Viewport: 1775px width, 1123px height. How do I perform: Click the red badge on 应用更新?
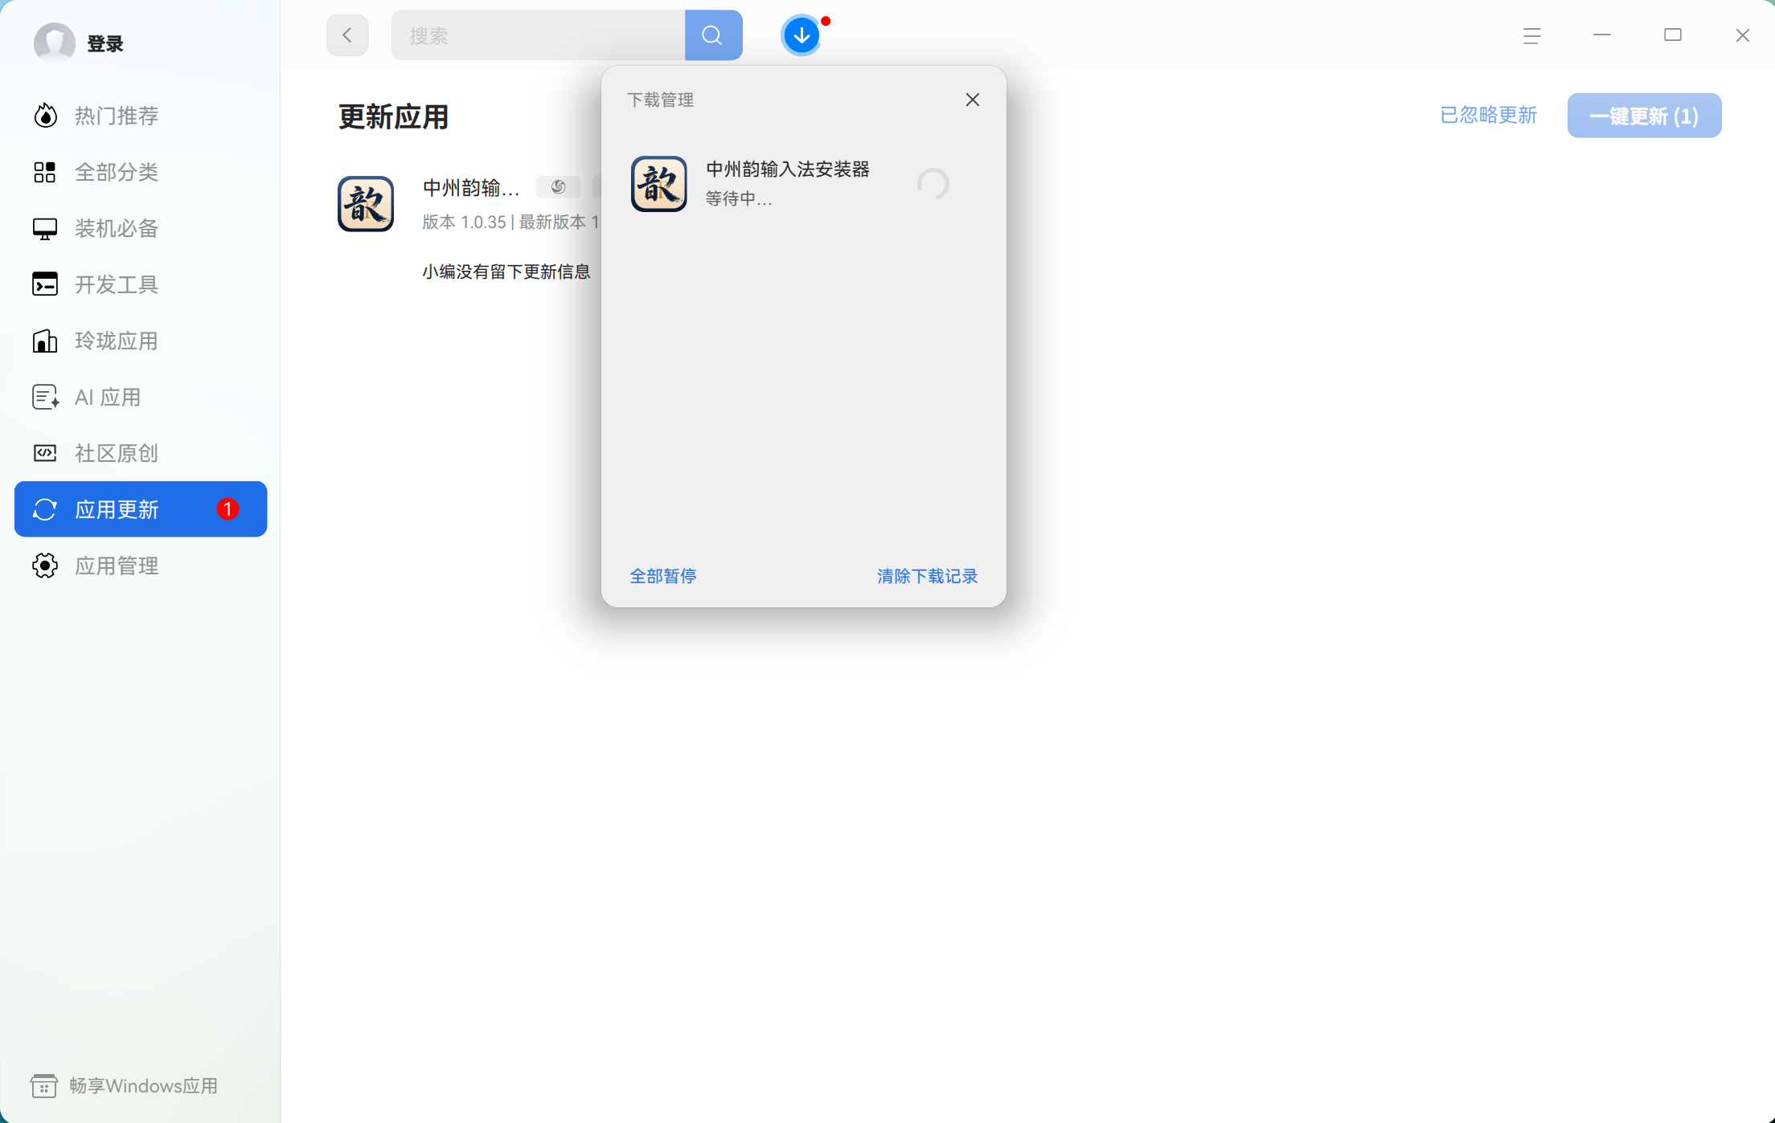point(228,509)
